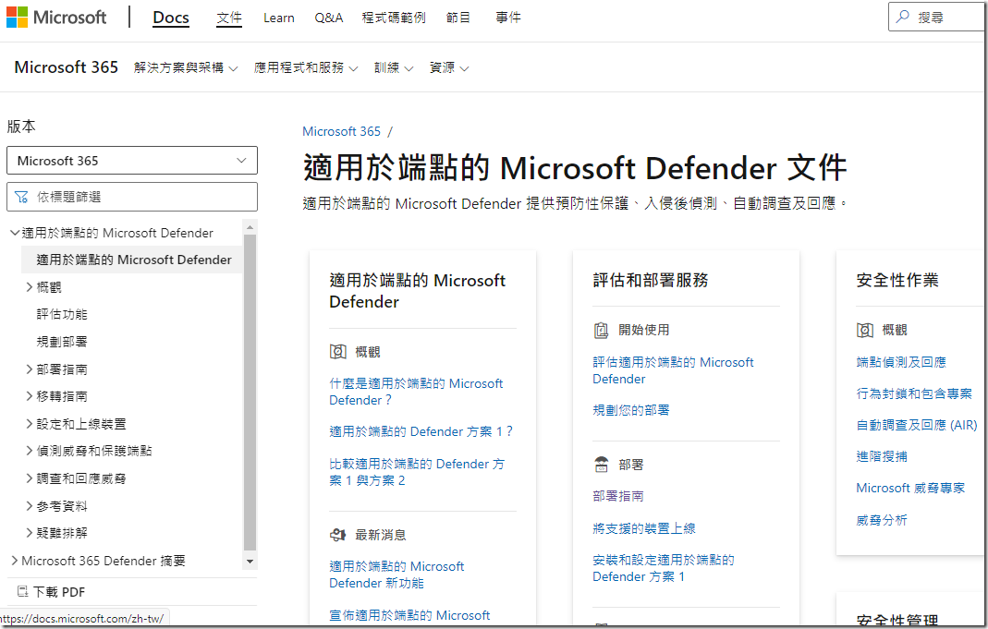Click the 部署 icon in 評估和部署服務

tap(601, 465)
